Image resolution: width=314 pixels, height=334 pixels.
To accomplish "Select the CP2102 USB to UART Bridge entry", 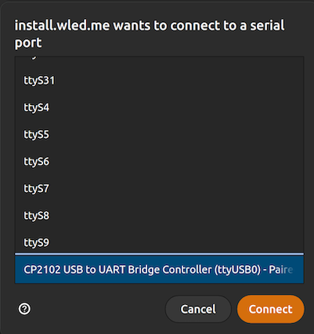I will pos(160,270).
